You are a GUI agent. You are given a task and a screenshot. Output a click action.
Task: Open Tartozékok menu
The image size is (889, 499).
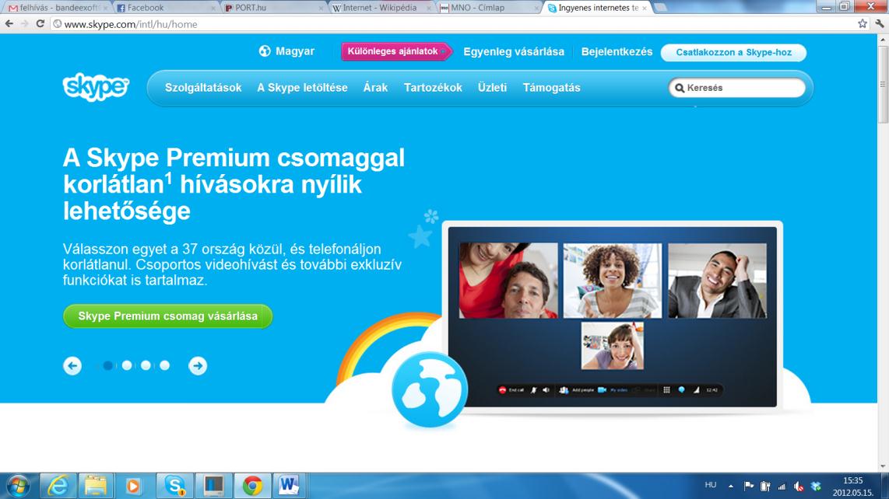(433, 88)
